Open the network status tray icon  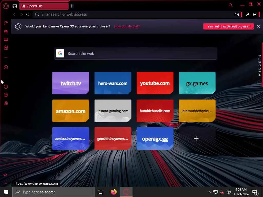pos(215,192)
